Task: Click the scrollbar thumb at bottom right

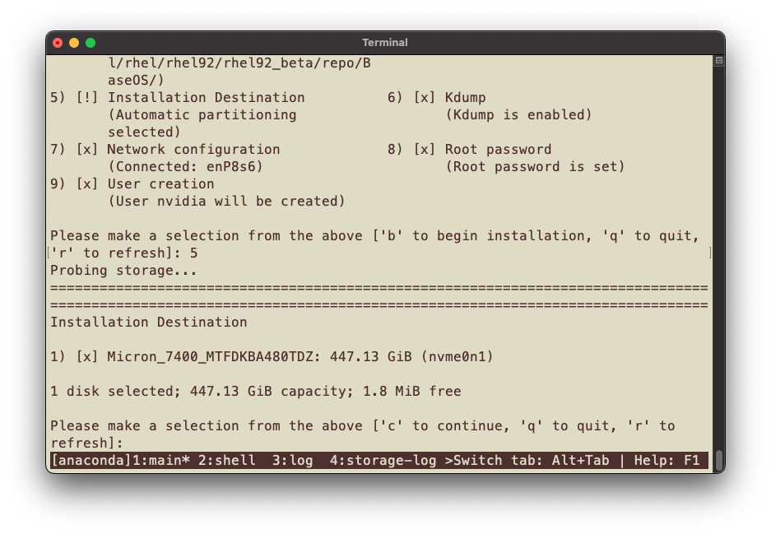Action: pyautogui.click(x=718, y=459)
